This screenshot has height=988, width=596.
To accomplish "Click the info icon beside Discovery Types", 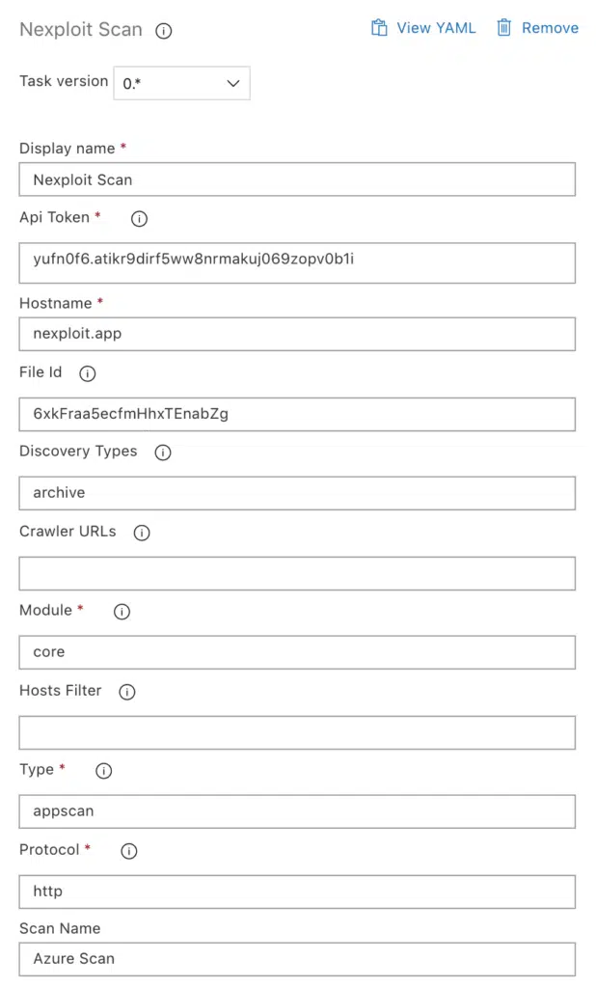I will pos(163,453).
